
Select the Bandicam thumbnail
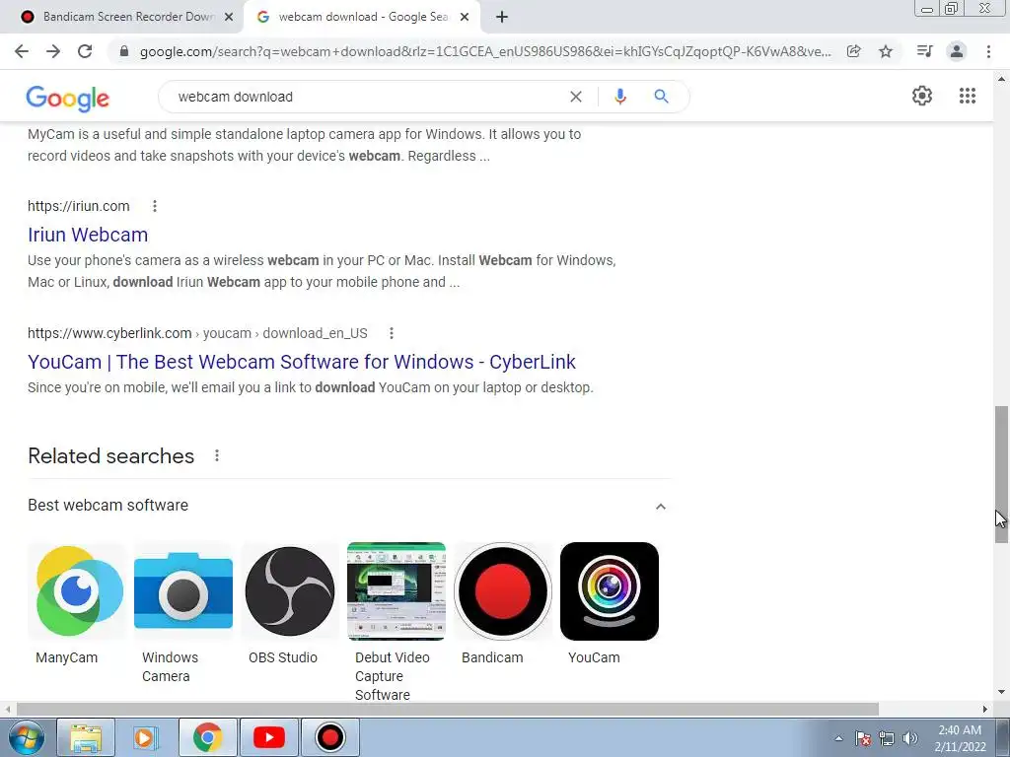503,591
